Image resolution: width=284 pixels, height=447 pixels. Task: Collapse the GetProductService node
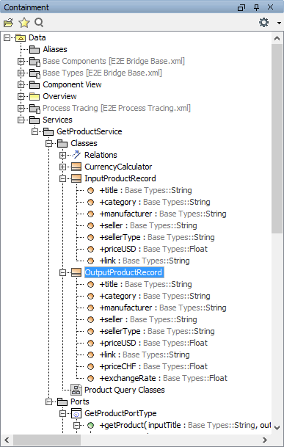point(34,131)
